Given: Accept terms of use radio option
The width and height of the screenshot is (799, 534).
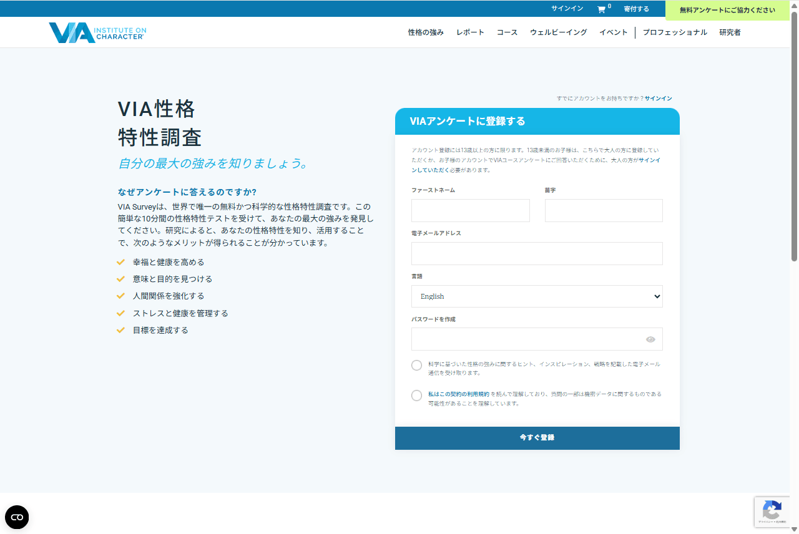Looking at the screenshot, I should 416,396.
